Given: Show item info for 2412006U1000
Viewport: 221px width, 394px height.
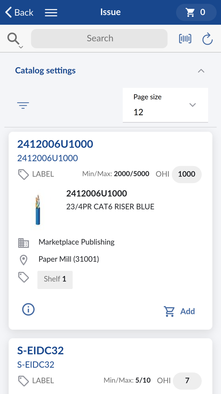Looking at the screenshot, I should 28,309.
